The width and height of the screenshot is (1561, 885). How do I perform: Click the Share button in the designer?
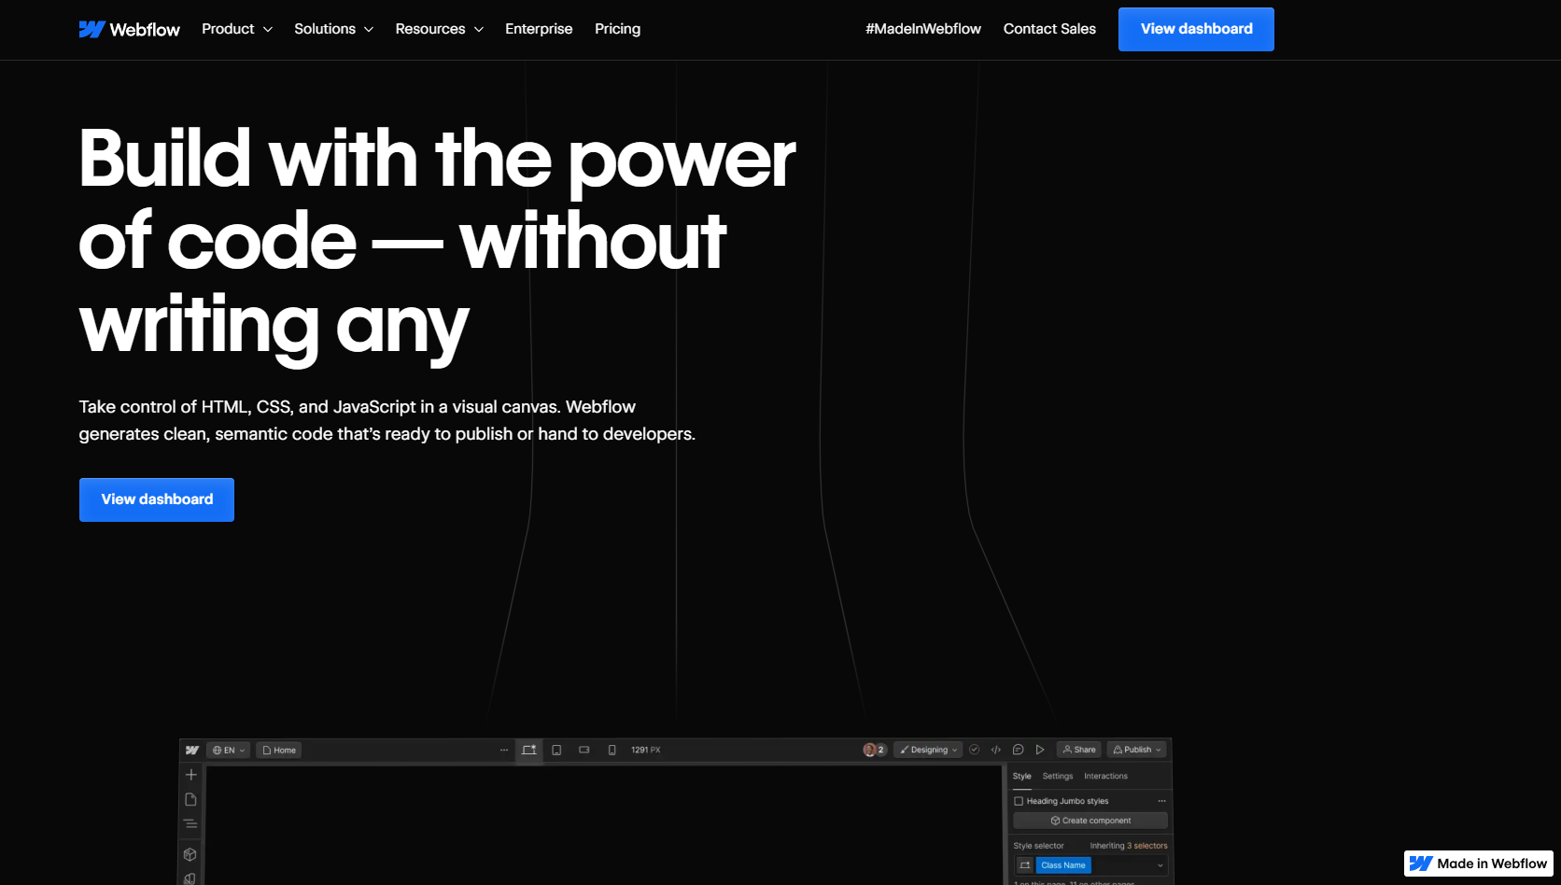pos(1079,750)
